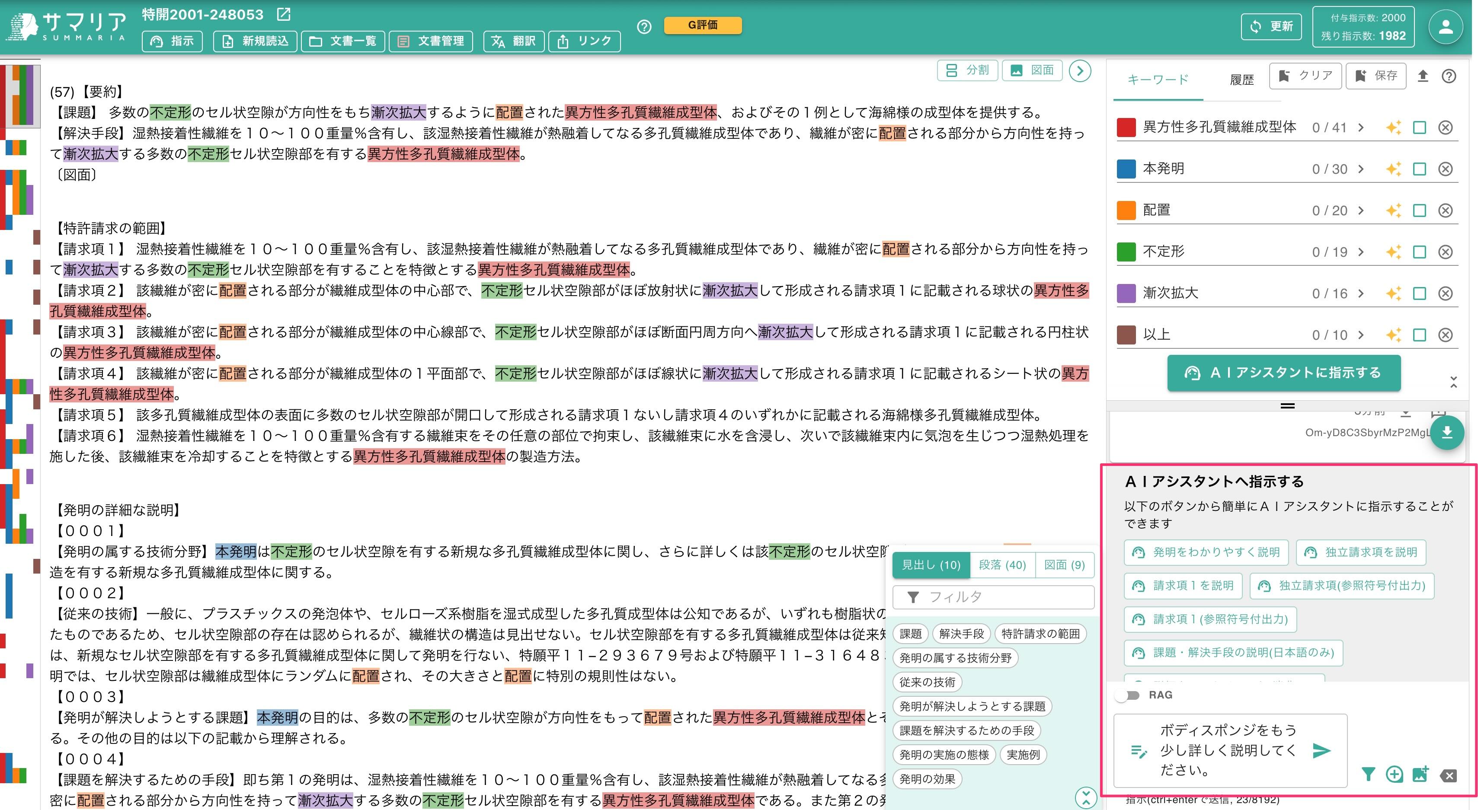Check the box for 配置 keyword
This screenshot has width=1478, height=810.
click(x=1419, y=210)
